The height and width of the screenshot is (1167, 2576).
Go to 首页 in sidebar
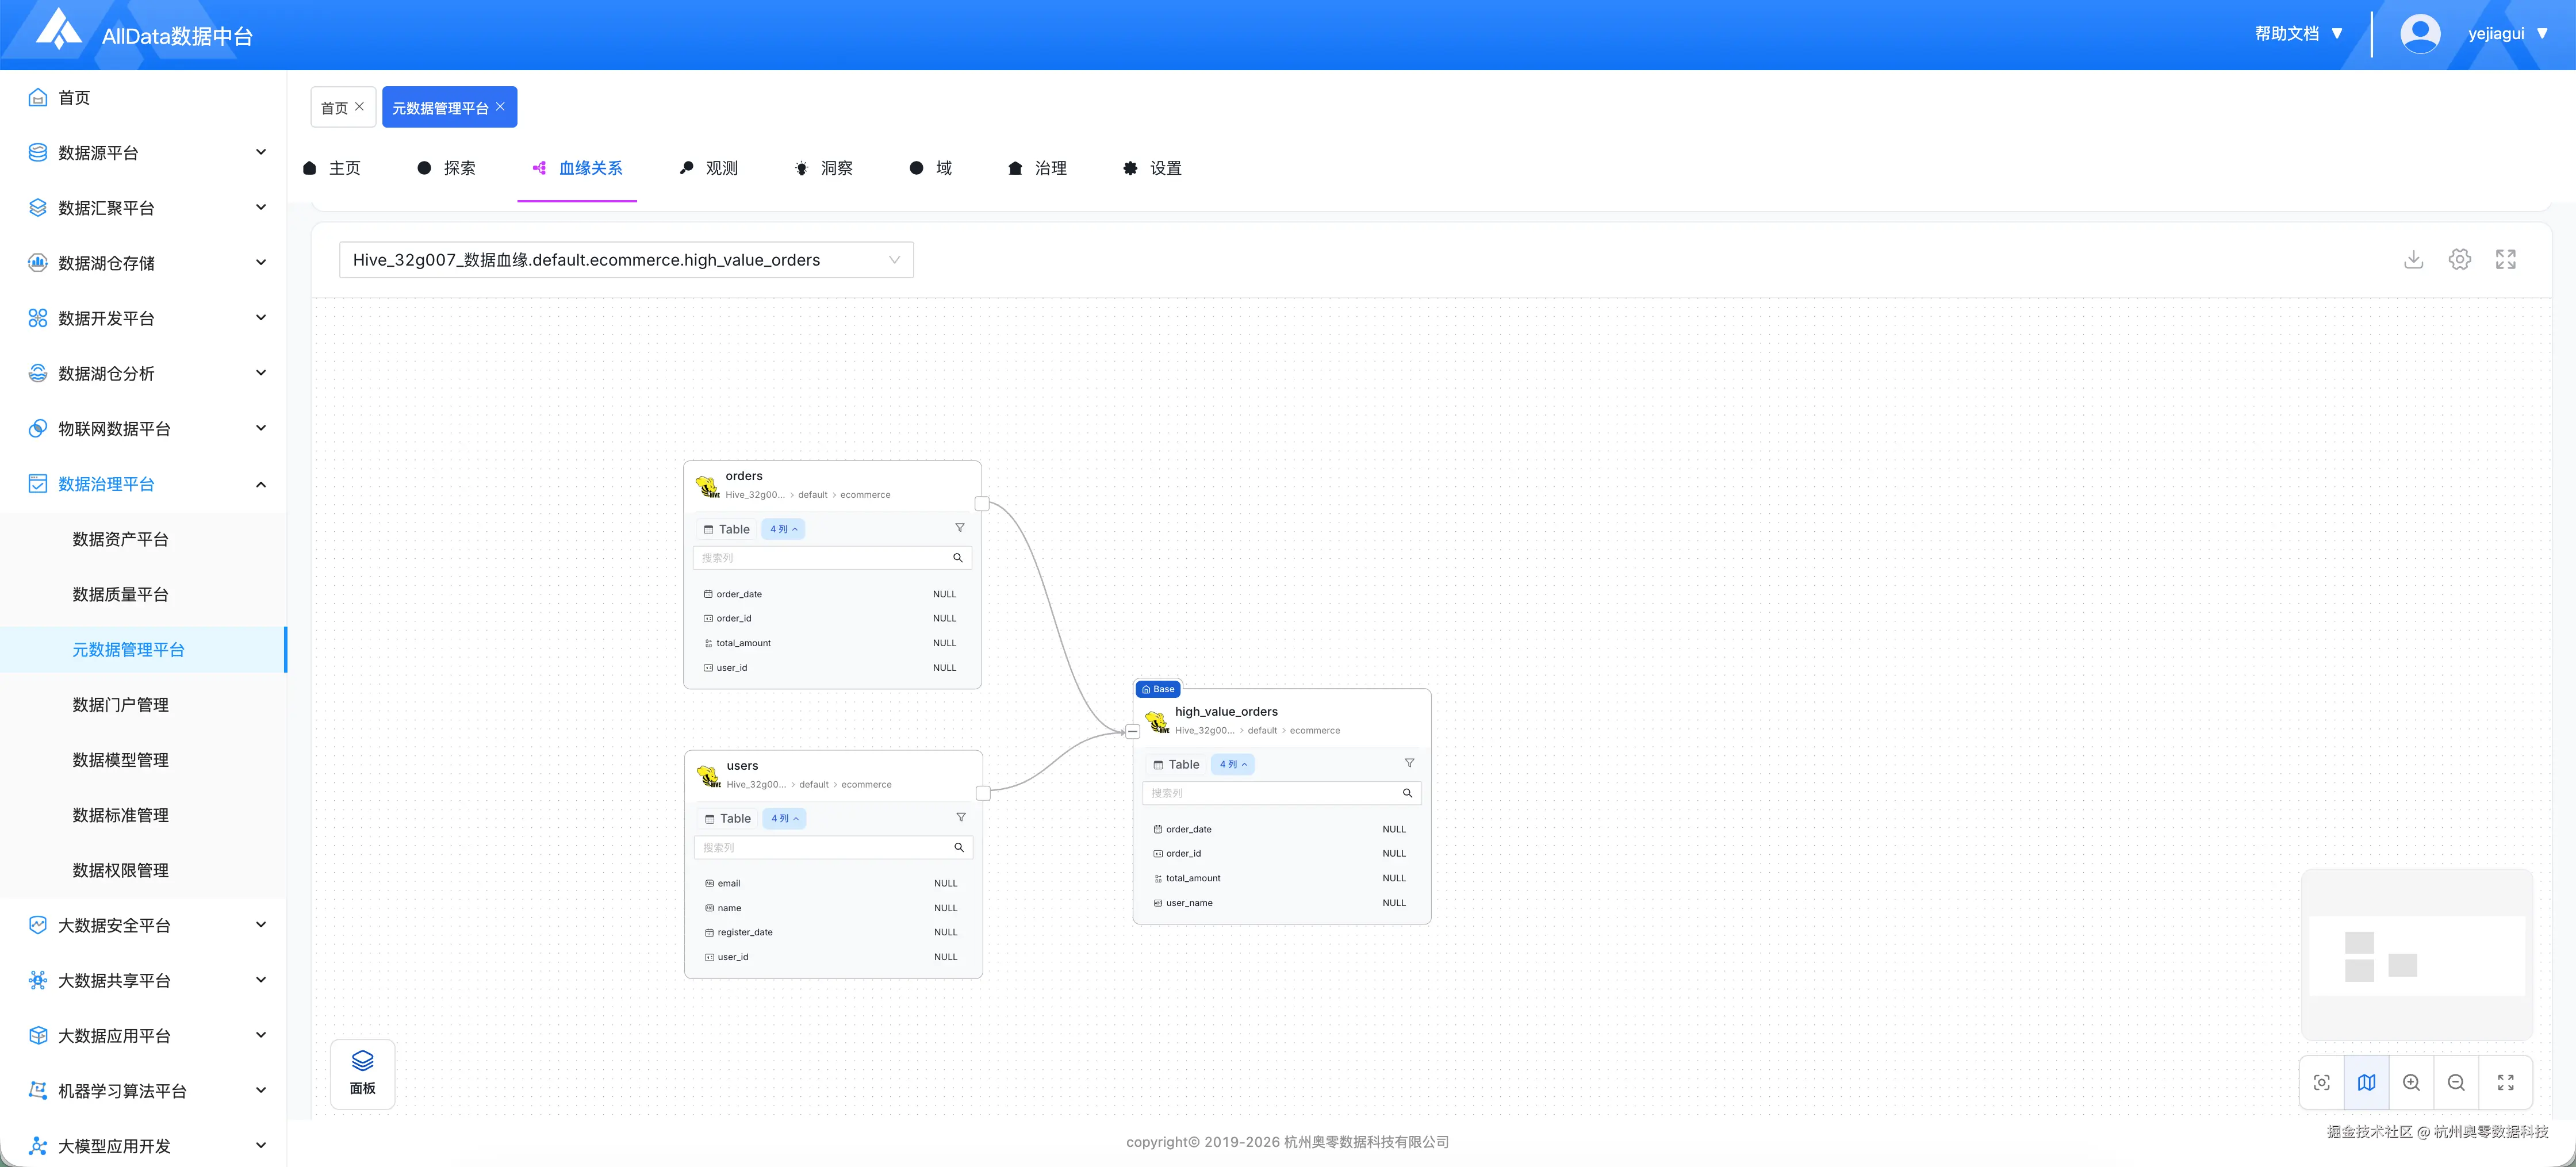tap(143, 97)
